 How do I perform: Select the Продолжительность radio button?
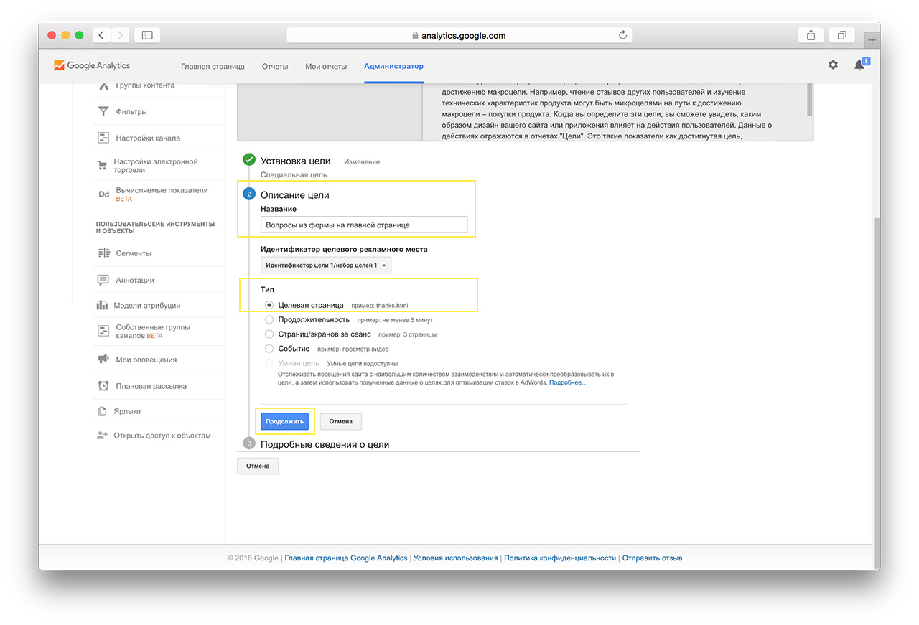269,319
